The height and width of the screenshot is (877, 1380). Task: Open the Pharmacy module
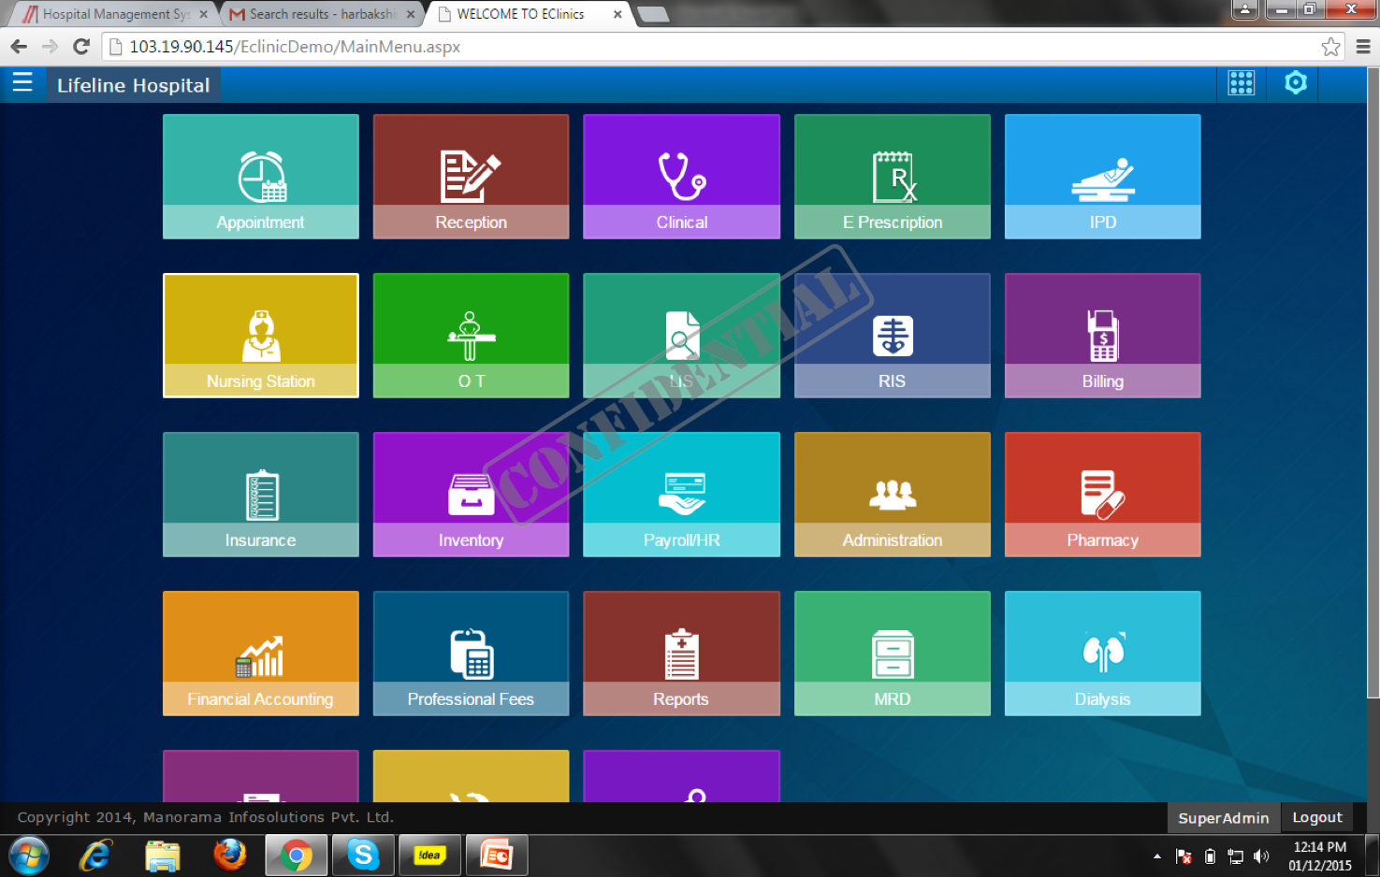(1102, 494)
